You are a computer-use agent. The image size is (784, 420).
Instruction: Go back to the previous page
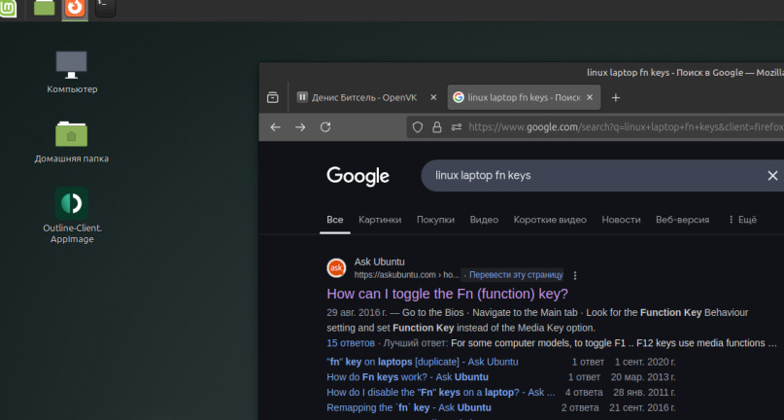click(275, 127)
